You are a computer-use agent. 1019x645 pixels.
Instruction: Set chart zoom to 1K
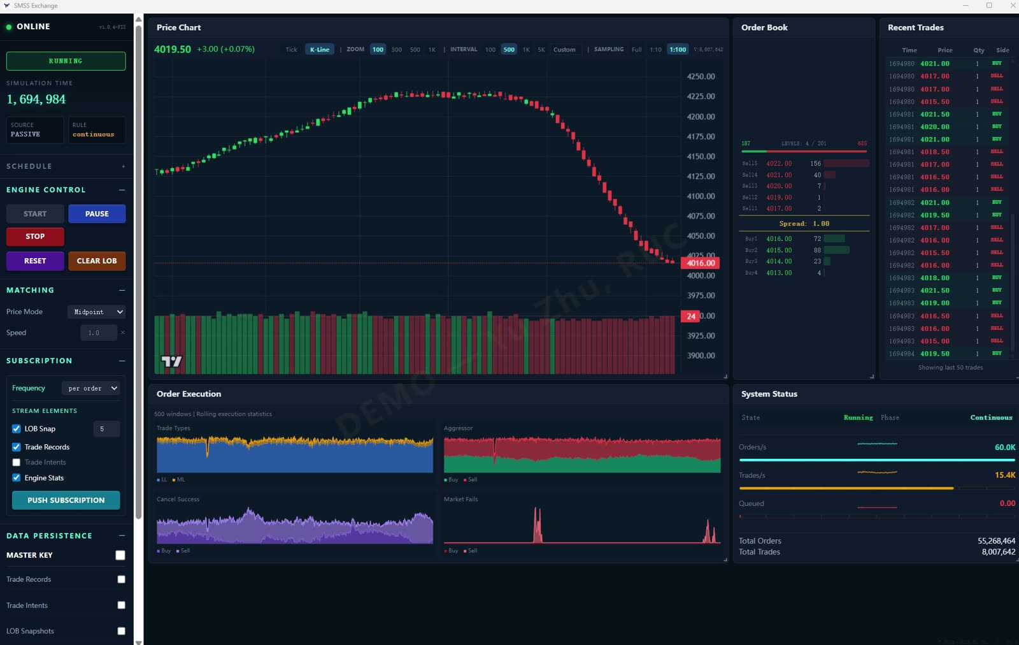[432, 50]
